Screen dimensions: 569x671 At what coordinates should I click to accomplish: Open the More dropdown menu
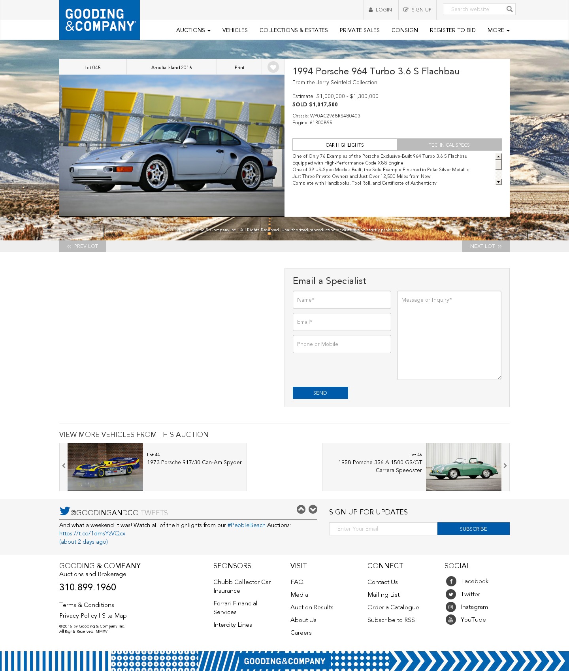click(498, 30)
